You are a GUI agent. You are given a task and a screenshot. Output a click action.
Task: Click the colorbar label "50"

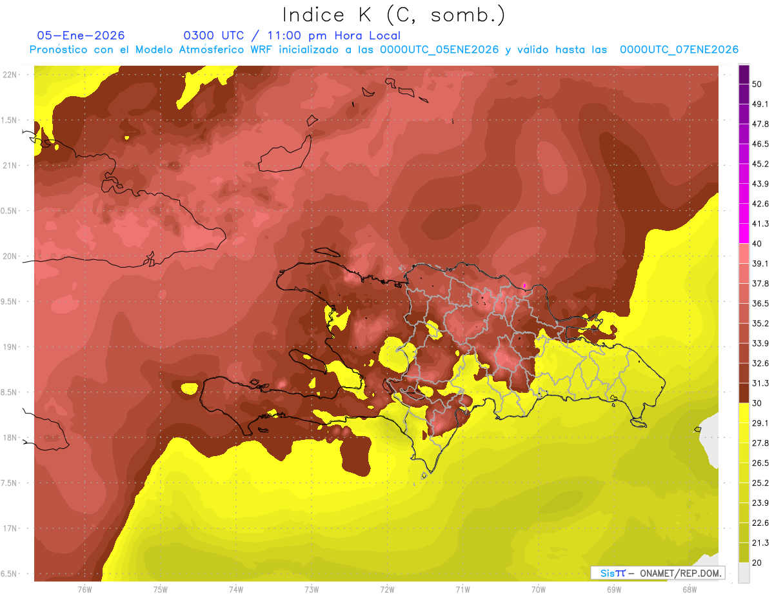[757, 84]
